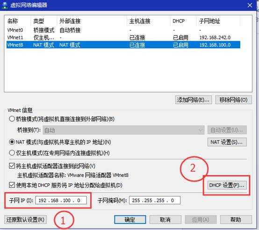Image resolution: width=259 pixels, height=230 pixels.
Task: Click the 添加网络(E)... button
Action: tap(193, 100)
